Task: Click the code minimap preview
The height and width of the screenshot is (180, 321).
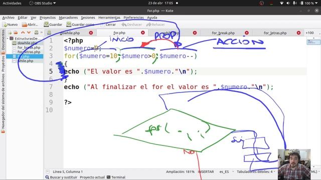Action: (313, 42)
